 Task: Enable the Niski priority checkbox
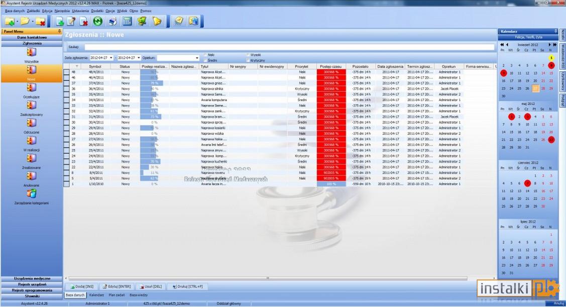point(205,55)
